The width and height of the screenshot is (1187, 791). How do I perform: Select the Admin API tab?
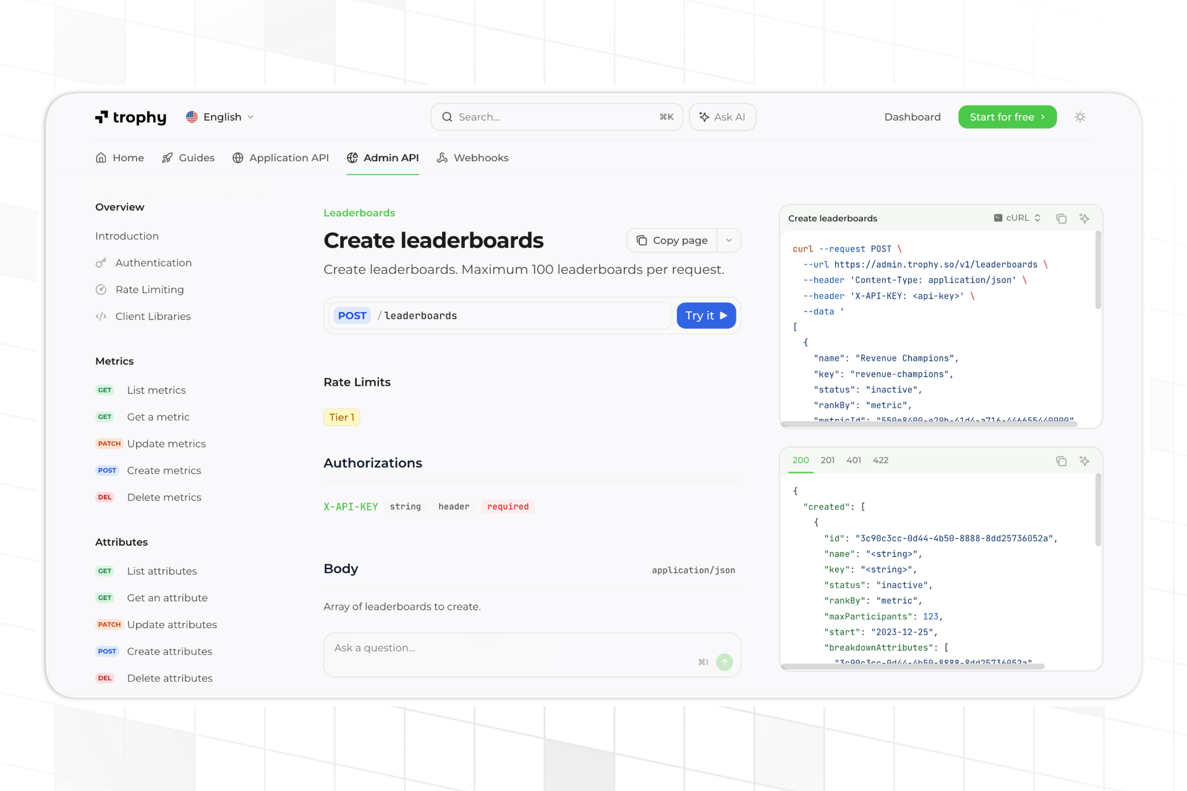tap(383, 158)
